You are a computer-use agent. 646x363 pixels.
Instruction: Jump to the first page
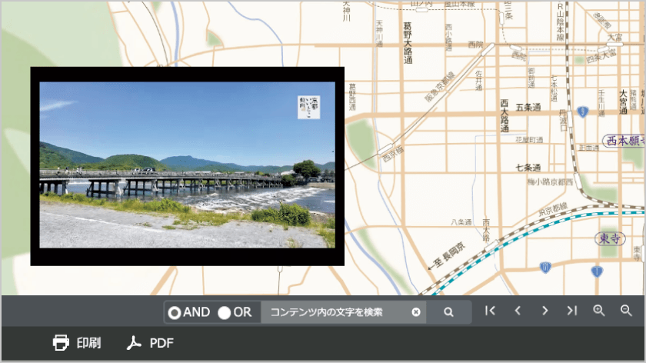click(490, 311)
